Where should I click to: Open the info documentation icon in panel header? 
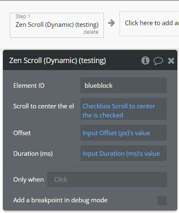[x=145, y=61]
